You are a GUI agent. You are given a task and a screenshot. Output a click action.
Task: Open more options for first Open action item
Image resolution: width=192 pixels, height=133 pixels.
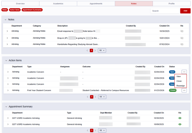click(x=184, y=72)
